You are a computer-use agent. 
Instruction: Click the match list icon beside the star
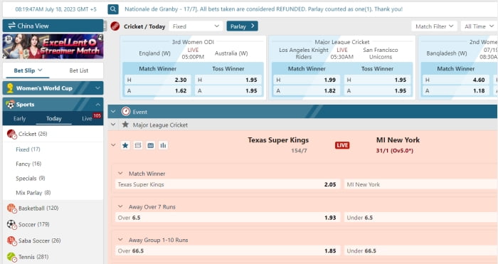[138, 145]
